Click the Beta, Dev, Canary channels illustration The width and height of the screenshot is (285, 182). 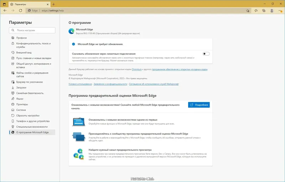click(x=78, y=154)
